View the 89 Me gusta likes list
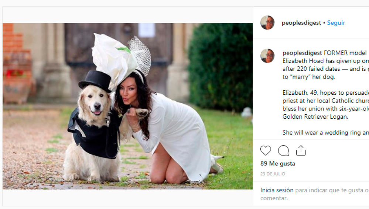369x209 pixels. (x=278, y=163)
